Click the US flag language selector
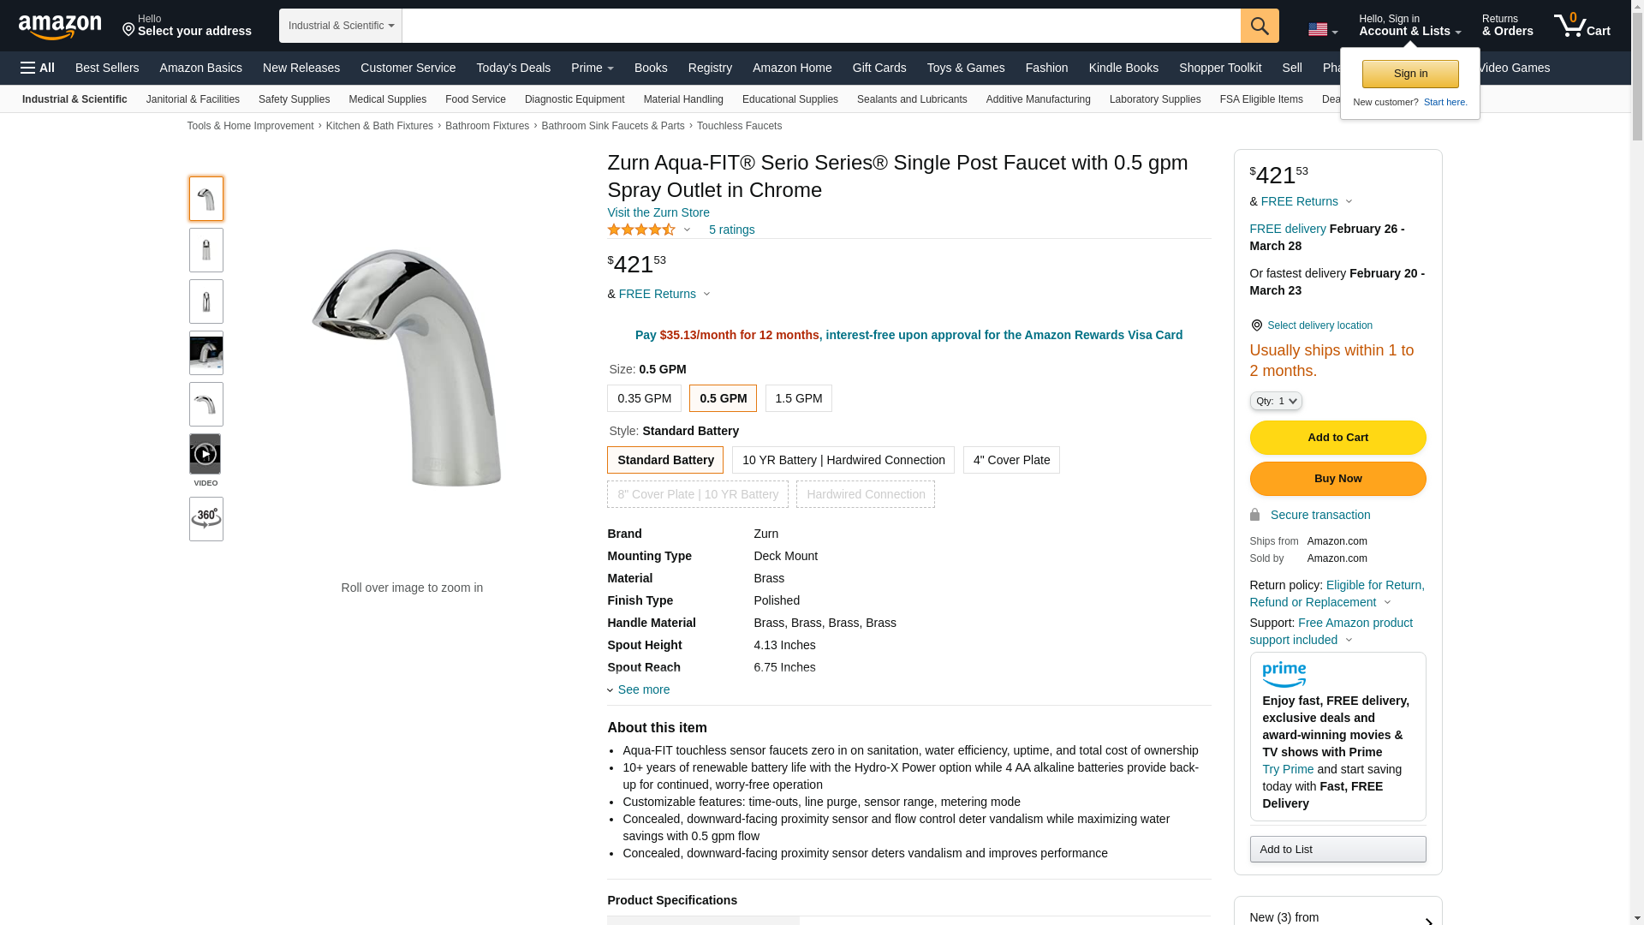 click(x=1322, y=30)
